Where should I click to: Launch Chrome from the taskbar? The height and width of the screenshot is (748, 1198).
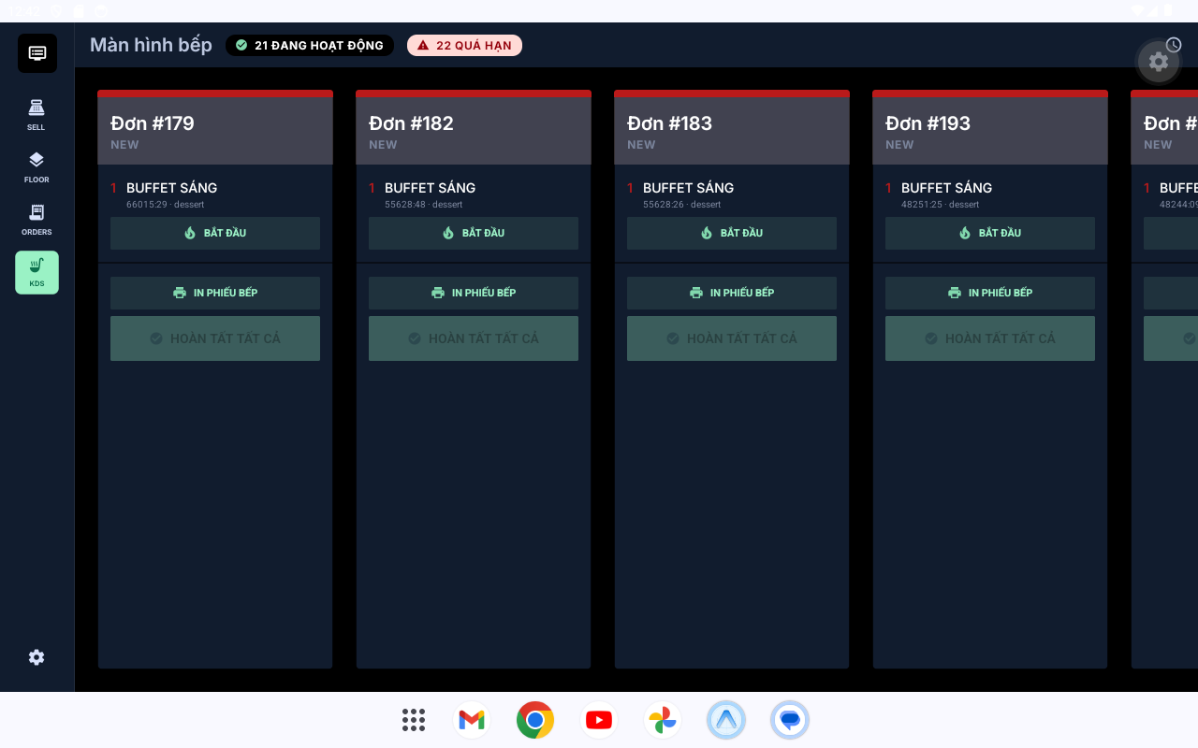coord(535,720)
